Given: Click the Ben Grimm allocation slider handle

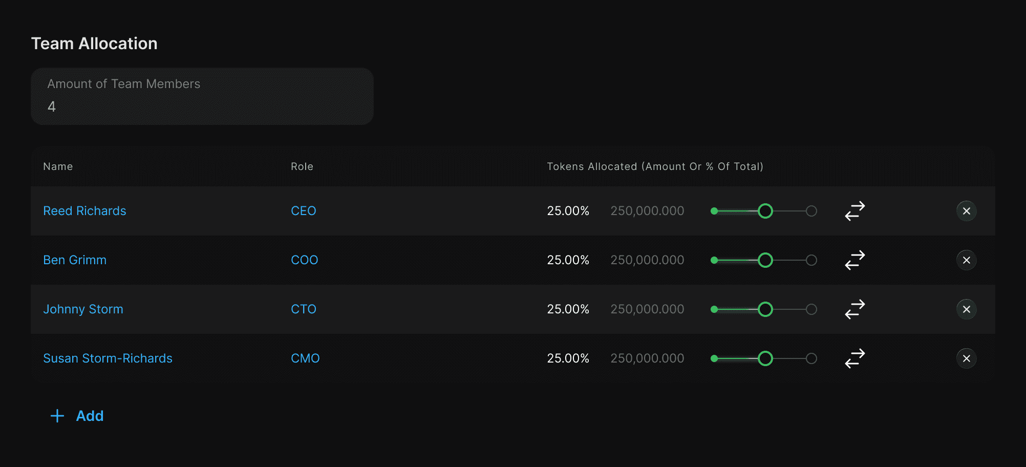Looking at the screenshot, I should click(x=765, y=260).
